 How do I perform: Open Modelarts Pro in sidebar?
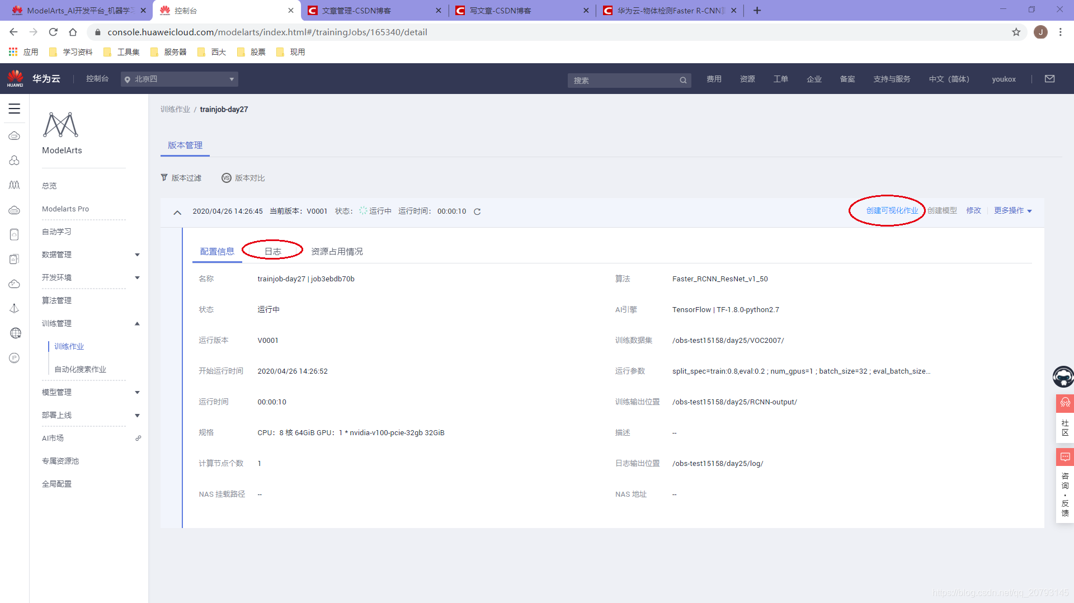point(65,209)
